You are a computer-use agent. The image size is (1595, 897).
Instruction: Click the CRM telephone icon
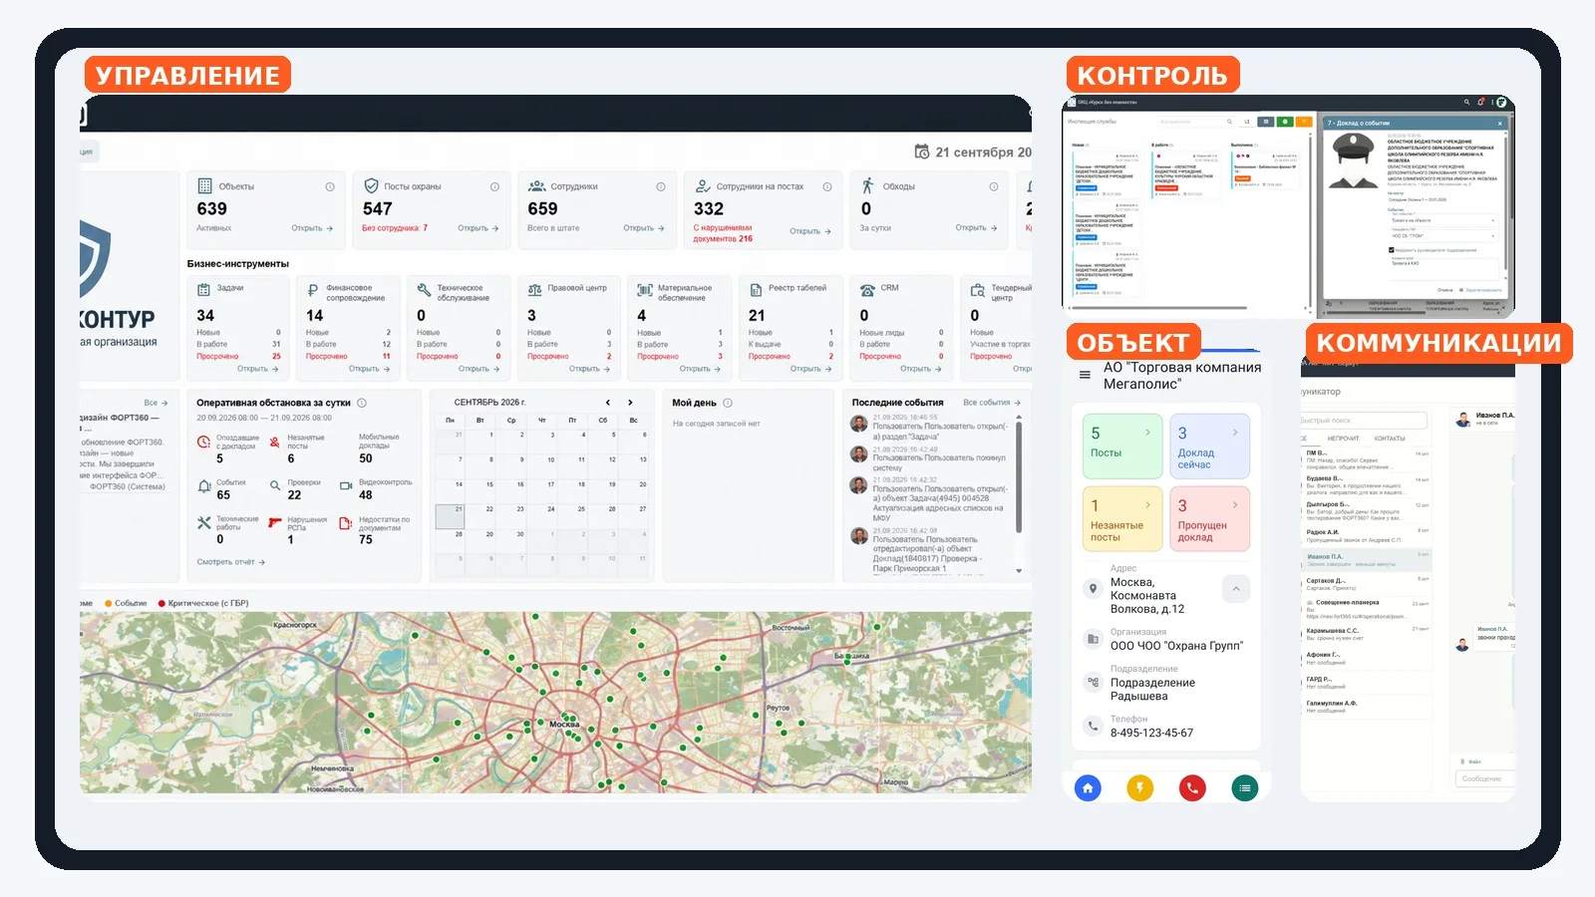tap(867, 289)
